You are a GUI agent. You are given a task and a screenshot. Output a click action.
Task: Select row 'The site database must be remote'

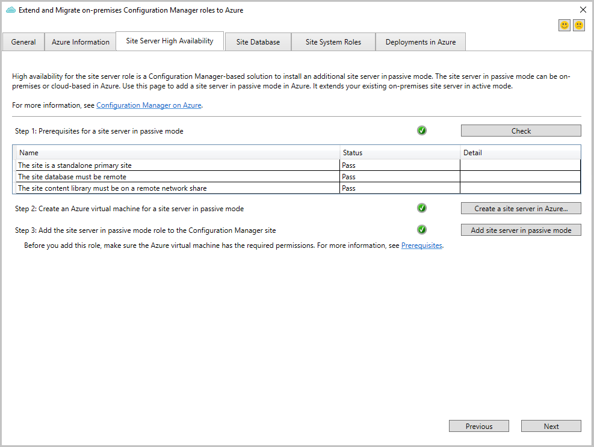click(x=299, y=176)
